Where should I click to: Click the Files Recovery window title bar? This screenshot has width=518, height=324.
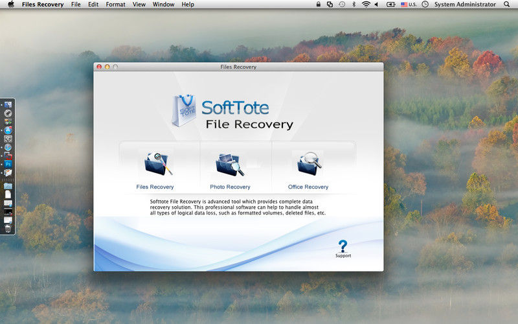tap(238, 67)
